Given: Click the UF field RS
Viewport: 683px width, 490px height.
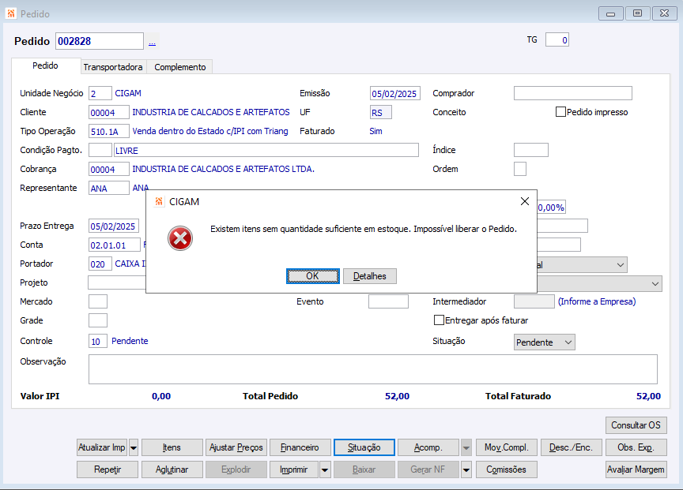Looking at the screenshot, I should point(381,112).
